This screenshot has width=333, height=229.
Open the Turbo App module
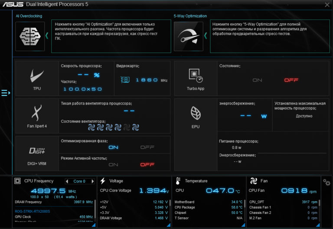196,79
